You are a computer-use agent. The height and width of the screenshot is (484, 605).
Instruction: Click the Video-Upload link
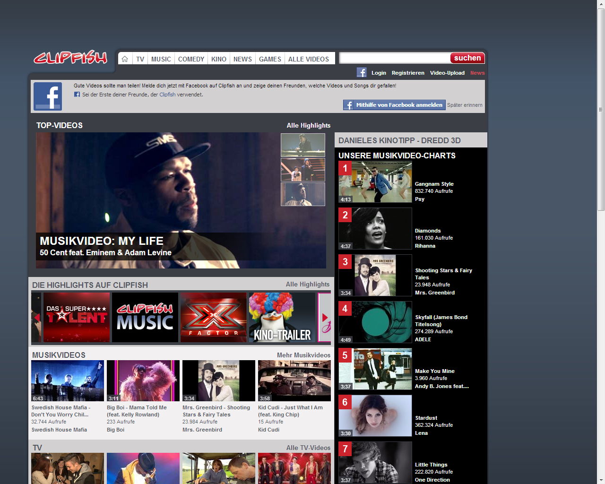tap(447, 73)
